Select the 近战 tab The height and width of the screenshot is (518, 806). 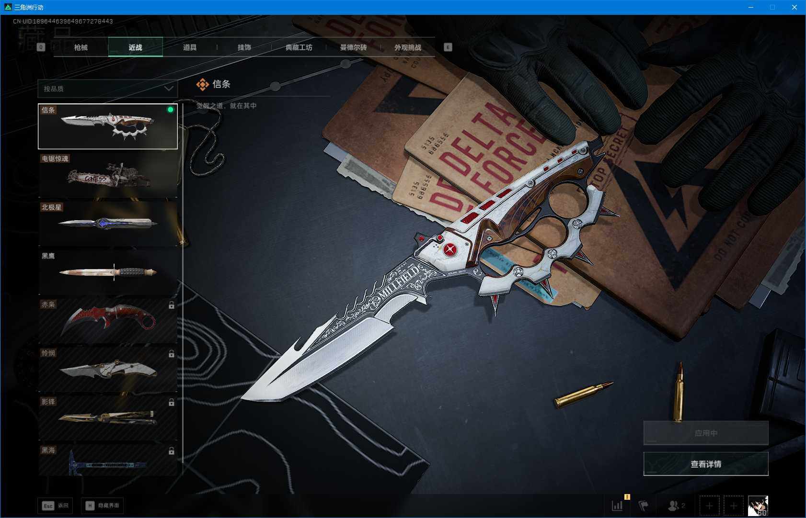point(136,47)
